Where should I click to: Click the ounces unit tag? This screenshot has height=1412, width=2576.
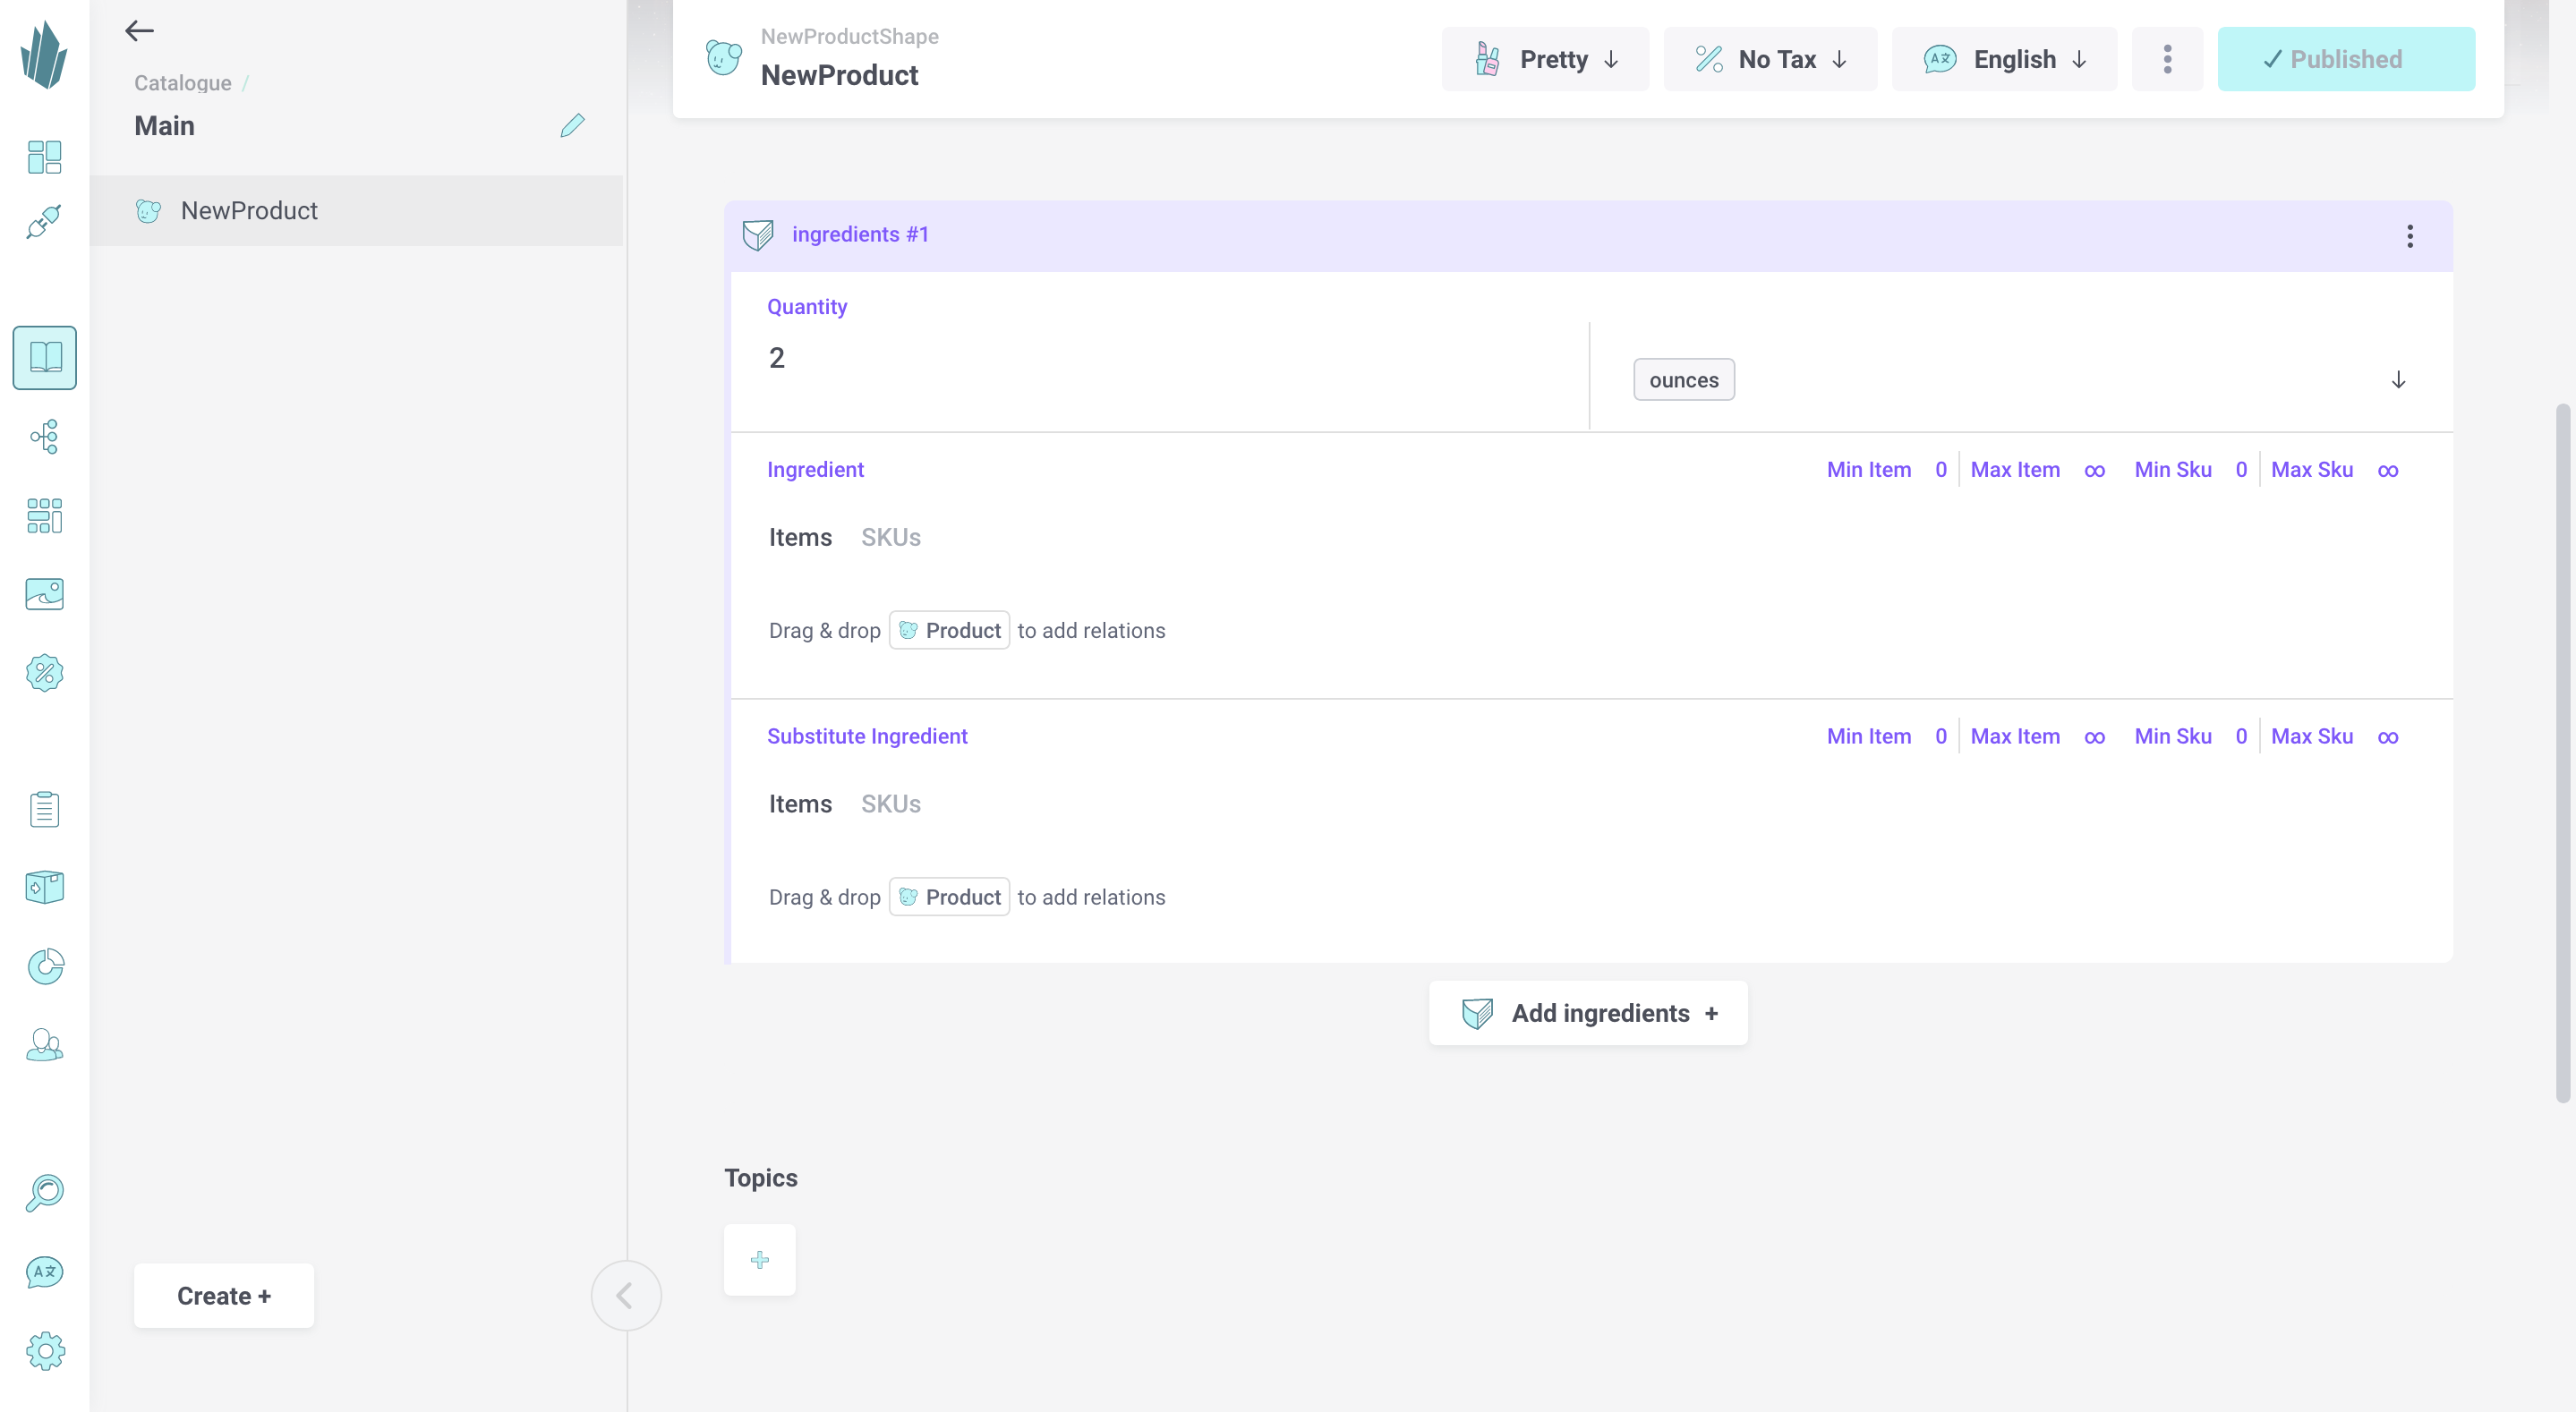click(1684, 380)
